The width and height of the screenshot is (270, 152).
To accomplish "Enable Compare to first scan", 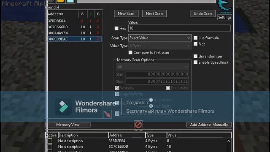I will [130, 52].
